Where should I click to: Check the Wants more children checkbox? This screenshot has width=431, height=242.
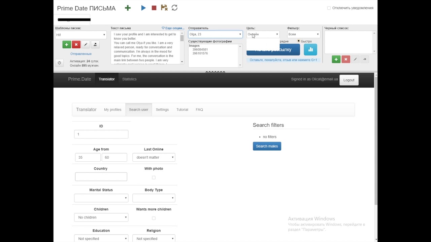[154, 218]
